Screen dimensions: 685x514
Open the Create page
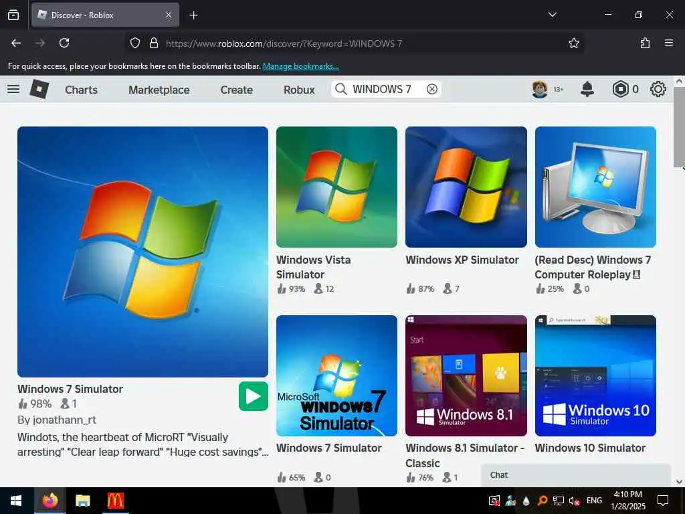click(x=236, y=90)
